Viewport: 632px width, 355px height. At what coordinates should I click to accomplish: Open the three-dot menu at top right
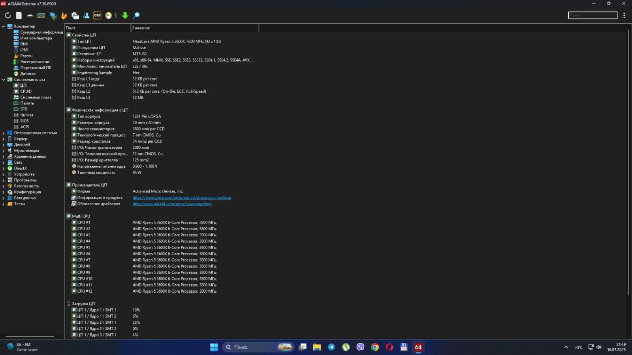pyautogui.click(x=624, y=15)
